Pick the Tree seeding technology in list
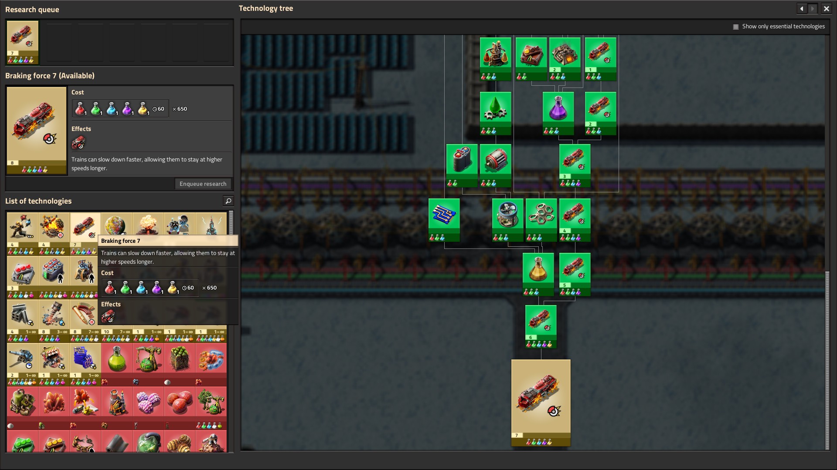Image resolution: width=837 pixels, height=470 pixels. [x=211, y=408]
